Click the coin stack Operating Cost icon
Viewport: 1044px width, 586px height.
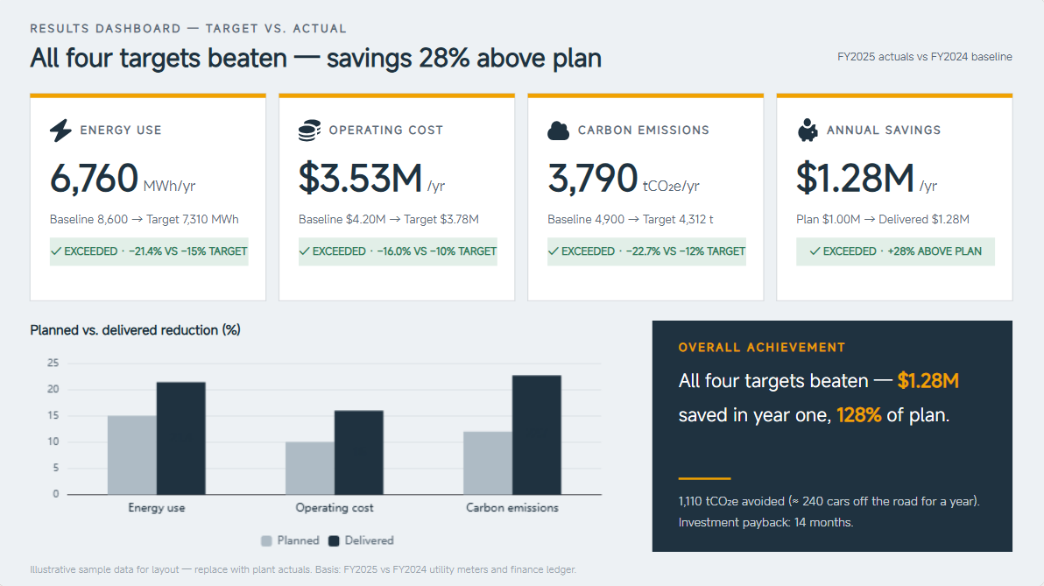(x=309, y=130)
